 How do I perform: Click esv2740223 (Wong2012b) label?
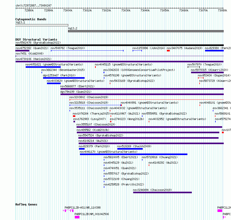[x=127, y=119]
